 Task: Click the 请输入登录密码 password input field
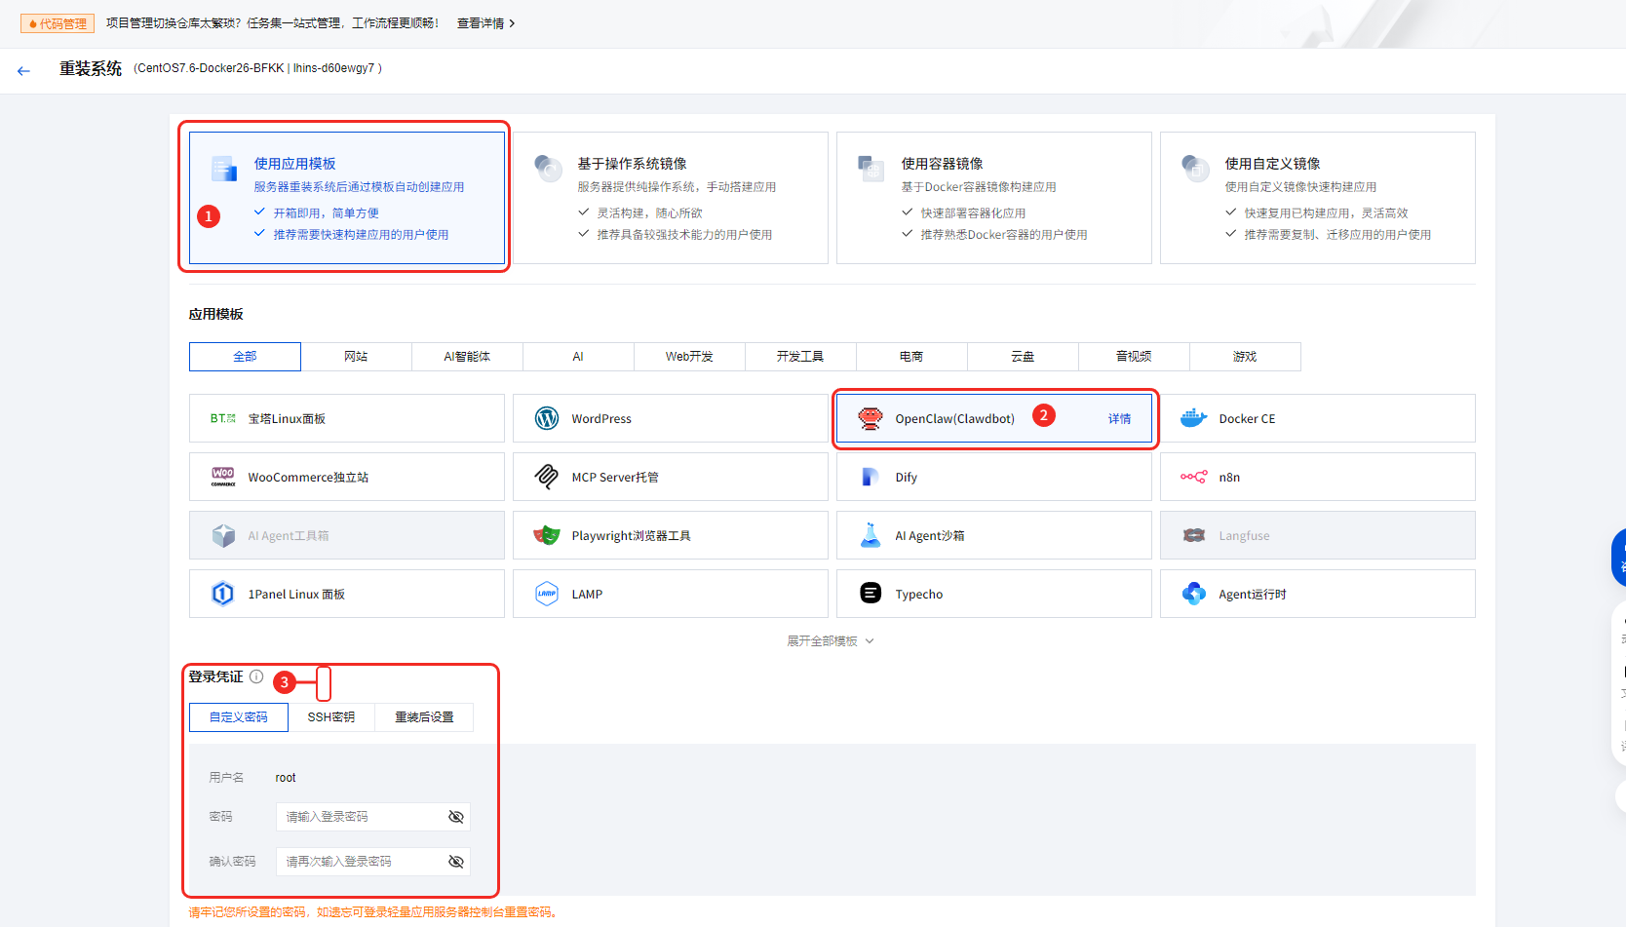pos(361,817)
